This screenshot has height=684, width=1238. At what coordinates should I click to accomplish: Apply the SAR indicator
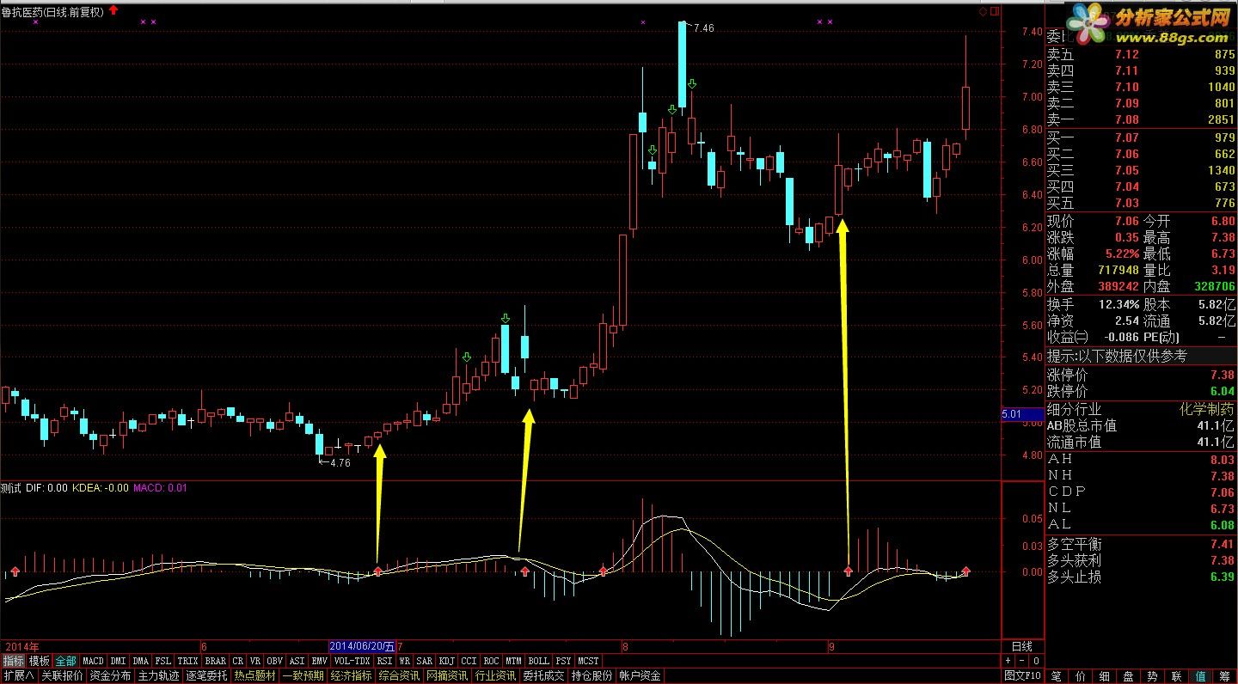pyautogui.click(x=425, y=661)
